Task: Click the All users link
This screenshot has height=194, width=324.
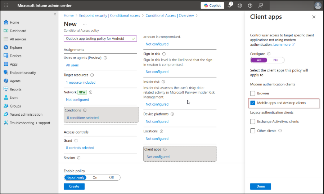Action: [72, 65]
